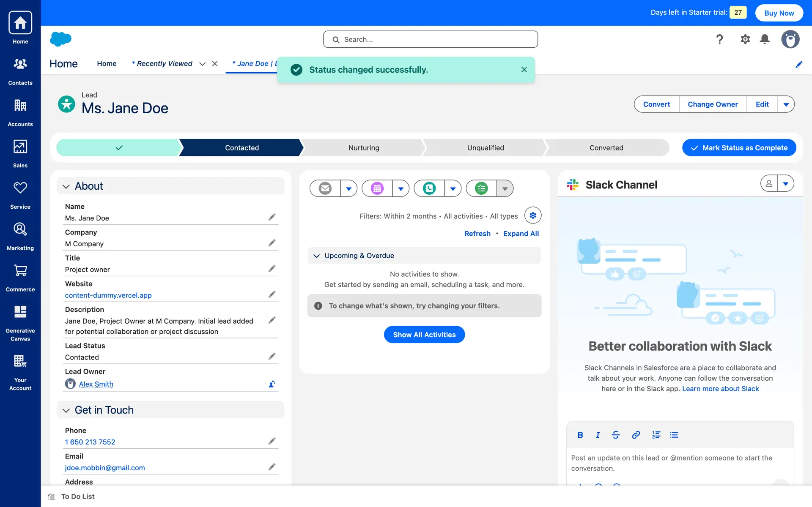
Task: Open activity filter settings gear
Action: pos(533,215)
